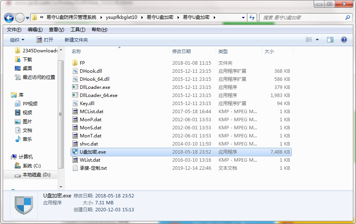This screenshot has height=224, width=356.
Task: Open 桌面 in navigation pane
Action: (x=24, y=68)
